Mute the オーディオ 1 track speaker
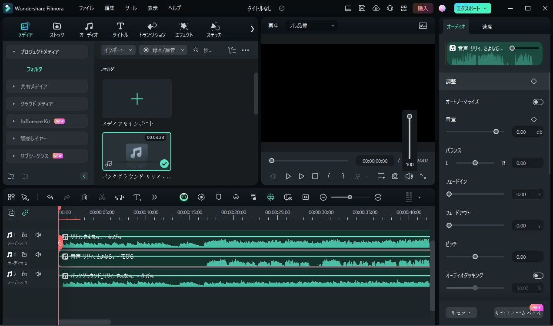 pos(38,235)
